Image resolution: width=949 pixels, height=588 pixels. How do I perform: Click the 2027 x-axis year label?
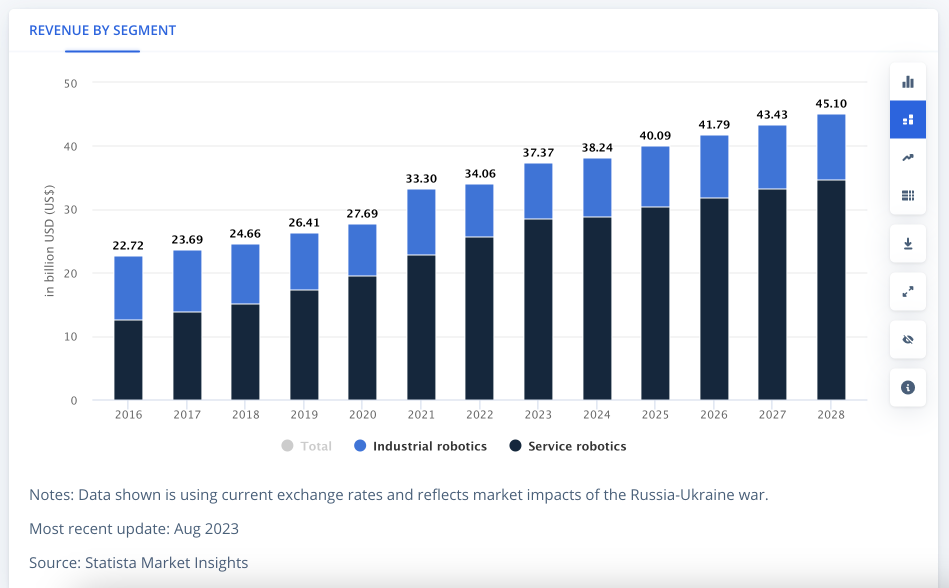tap(772, 414)
